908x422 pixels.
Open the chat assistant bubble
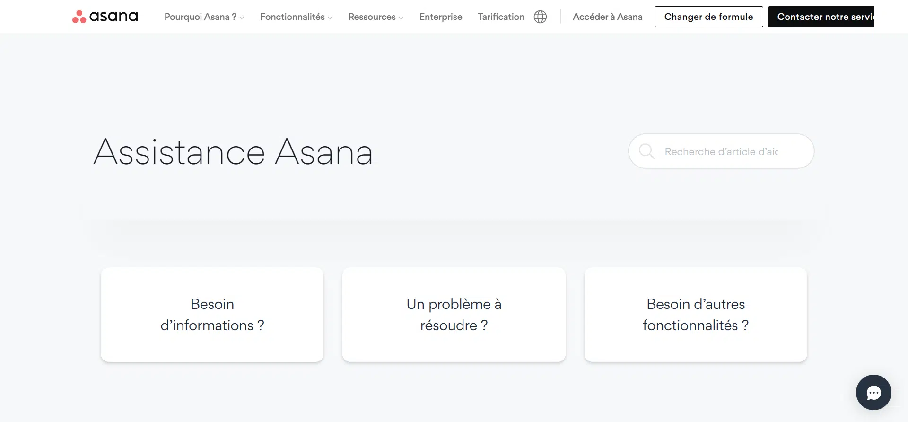coord(873,393)
